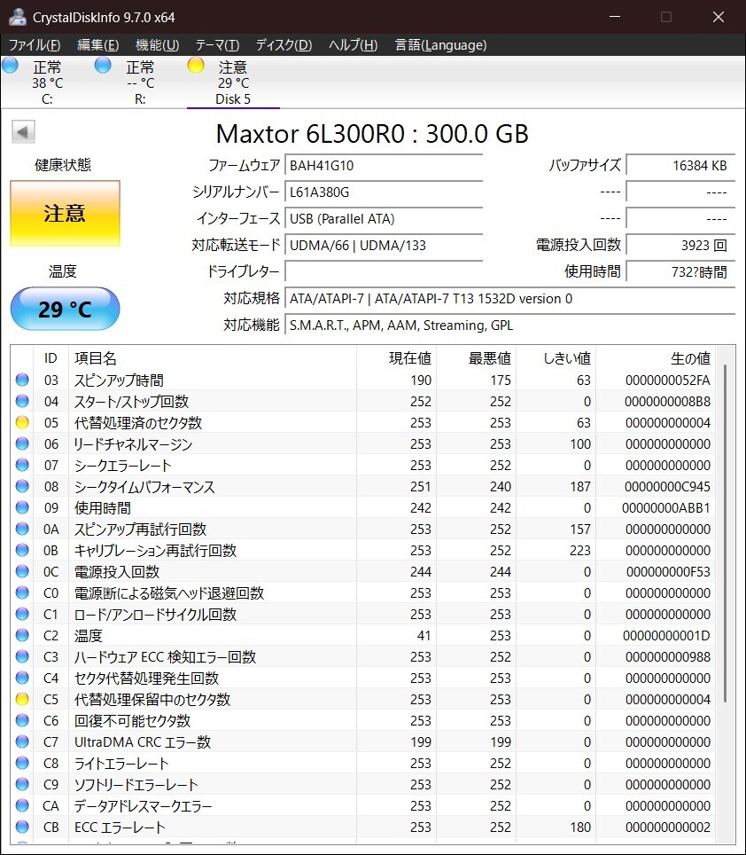Image resolution: width=746 pixels, height=855 pixels.
Task: Click the power-on count field 3923 回
Action: click(680, 246)
